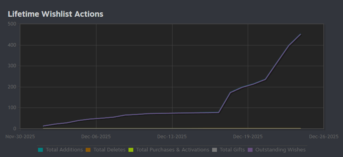Click the Dec-06-2025 axis date label
Image resolution: width=343 pixels, height=157 pixels.
(96, 137)
